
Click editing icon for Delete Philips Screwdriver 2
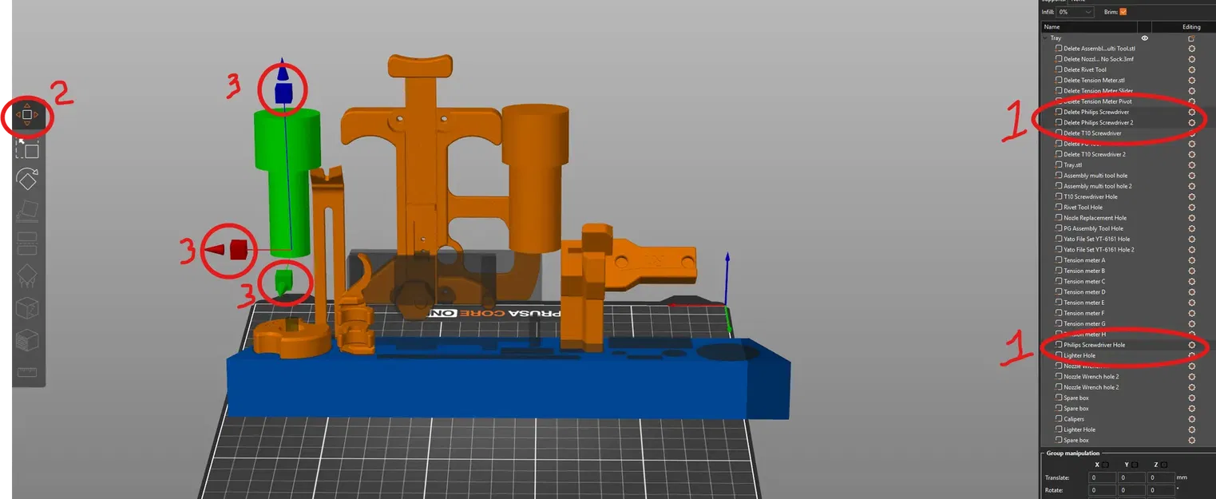tap(1191, 122)
